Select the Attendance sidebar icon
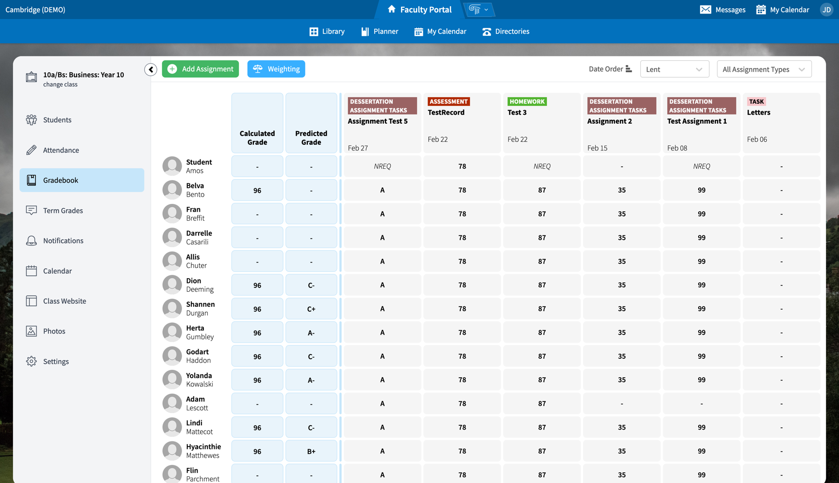This screenshot has height=483, width=839. click(61, 150)
